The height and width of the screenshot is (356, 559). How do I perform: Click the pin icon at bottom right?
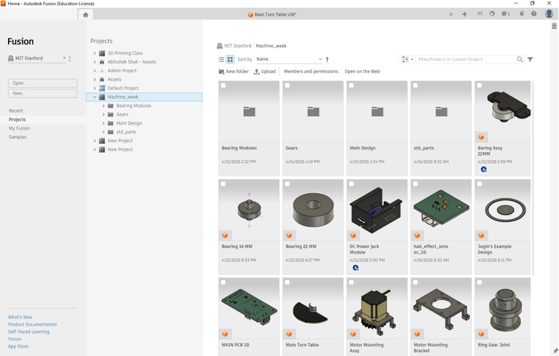coord(555,351)
